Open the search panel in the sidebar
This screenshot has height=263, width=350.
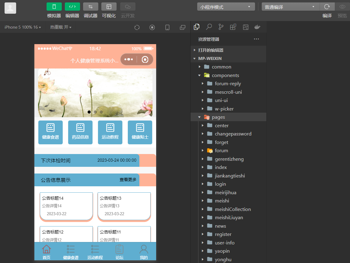[x=209, y=27]
